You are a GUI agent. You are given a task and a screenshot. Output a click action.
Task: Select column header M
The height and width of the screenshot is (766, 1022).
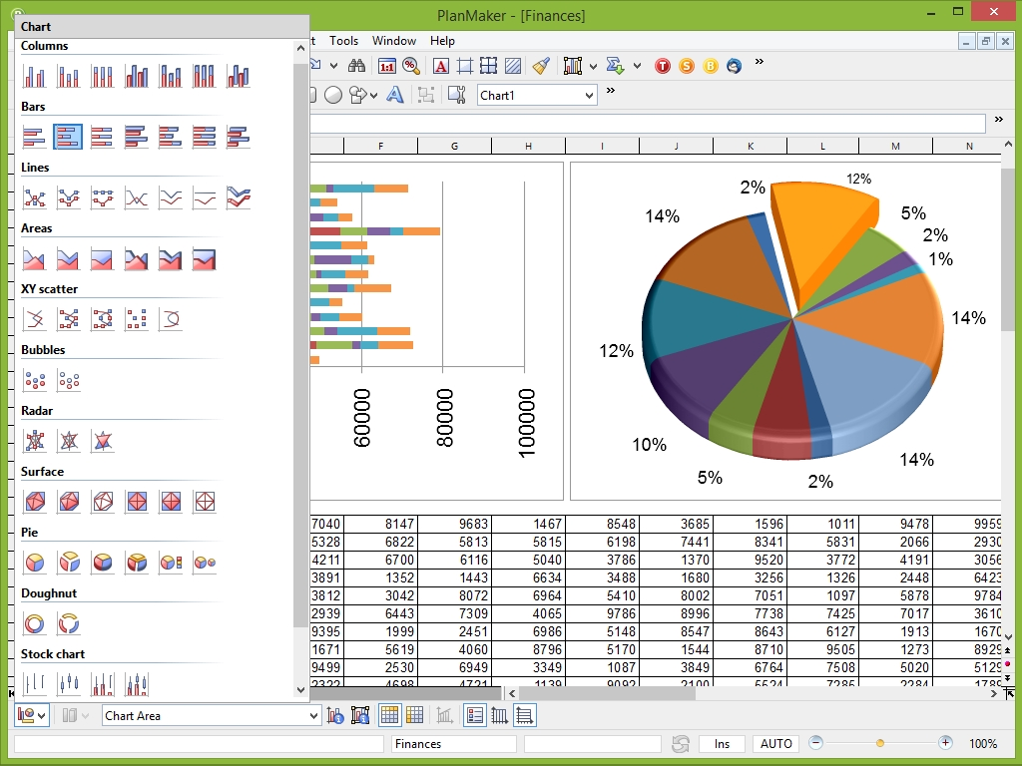(895, 146)
